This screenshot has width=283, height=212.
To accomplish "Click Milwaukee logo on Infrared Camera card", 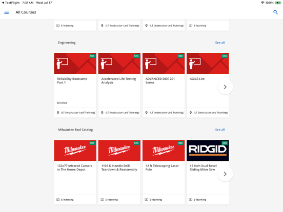I will [x=75, y=150].
